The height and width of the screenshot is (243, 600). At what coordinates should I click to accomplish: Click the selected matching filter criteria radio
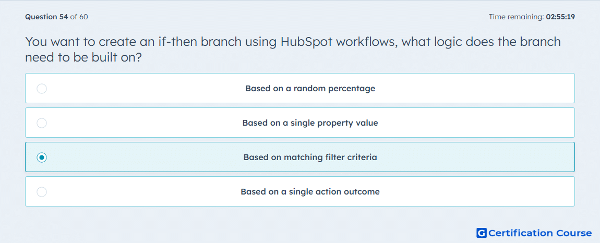[x=42, y=157]
